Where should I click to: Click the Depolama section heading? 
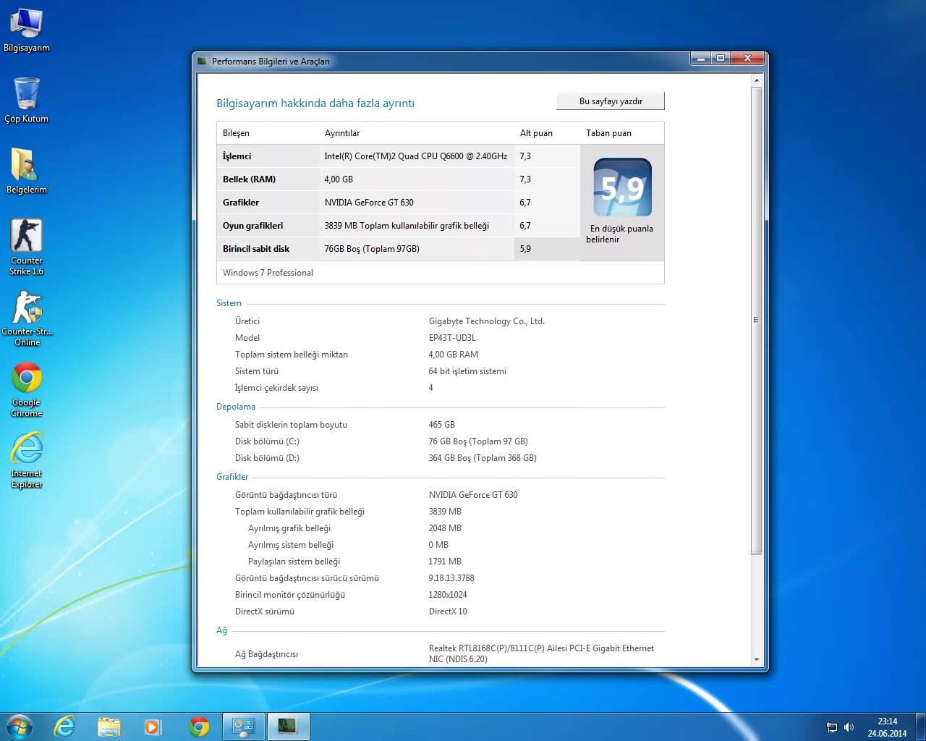(236, 407)
